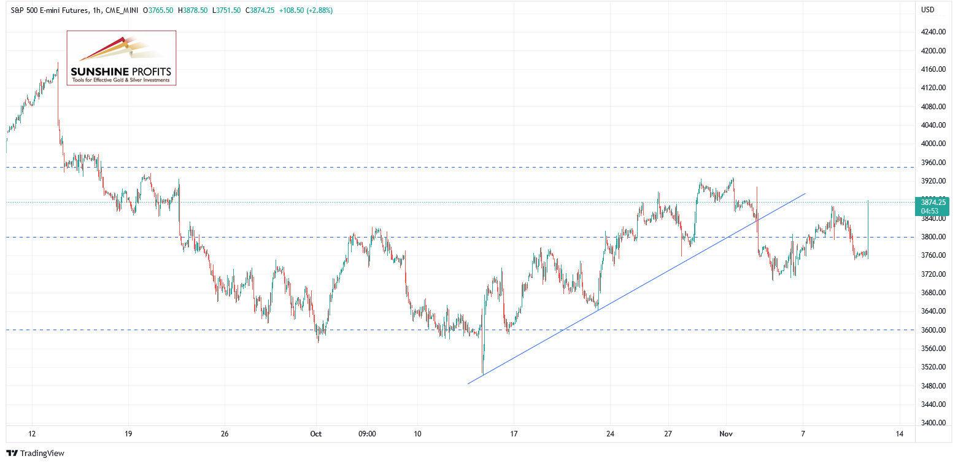
Task: Click the Nov date label on time axis
Action: pos(726,434)
